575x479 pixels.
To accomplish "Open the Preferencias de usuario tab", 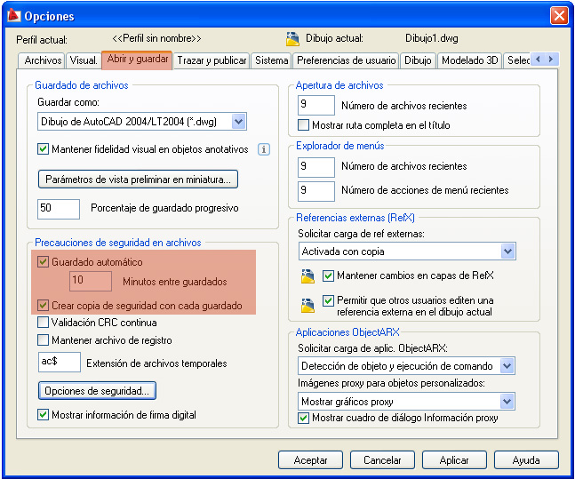I will coord(346,60).
